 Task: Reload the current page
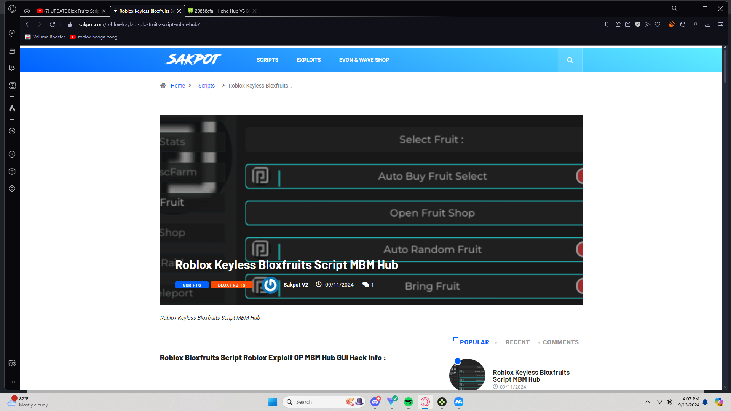pos(53,24)
